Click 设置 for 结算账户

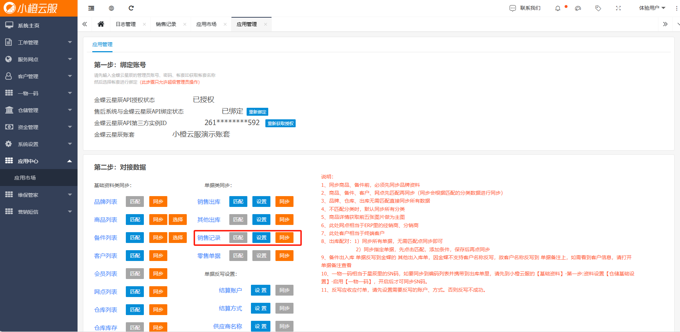[261, 290]
